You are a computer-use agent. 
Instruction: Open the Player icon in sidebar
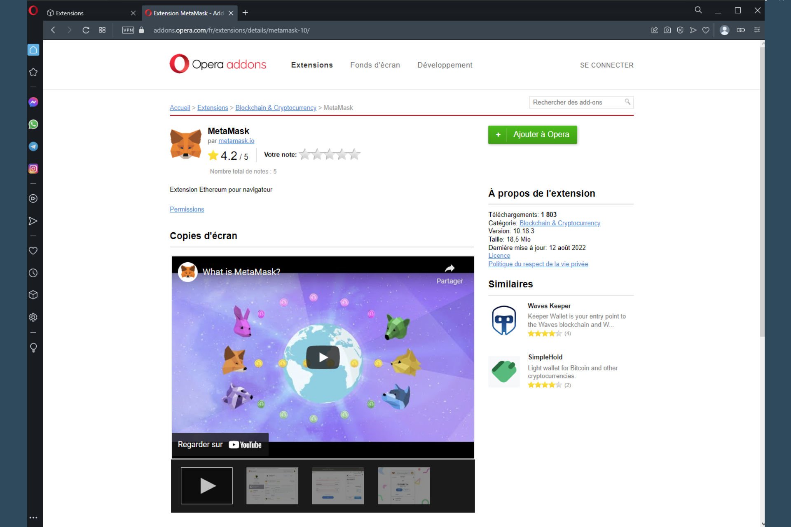tap(33, 199)
